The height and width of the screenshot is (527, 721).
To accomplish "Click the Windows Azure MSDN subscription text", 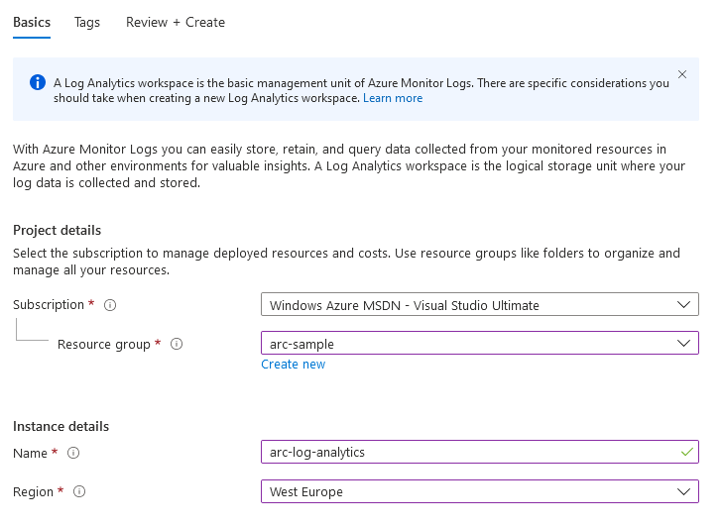I will pyautogui.click(x=405, y=305).
